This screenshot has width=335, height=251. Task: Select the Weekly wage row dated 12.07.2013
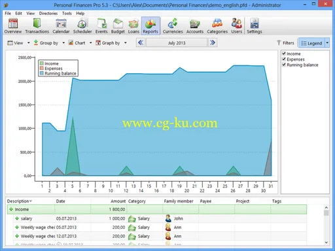[160, 236]
